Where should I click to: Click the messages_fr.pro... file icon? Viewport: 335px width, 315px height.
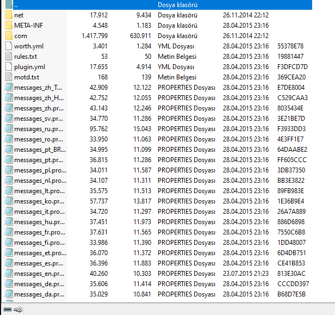(x=9, y=232)
